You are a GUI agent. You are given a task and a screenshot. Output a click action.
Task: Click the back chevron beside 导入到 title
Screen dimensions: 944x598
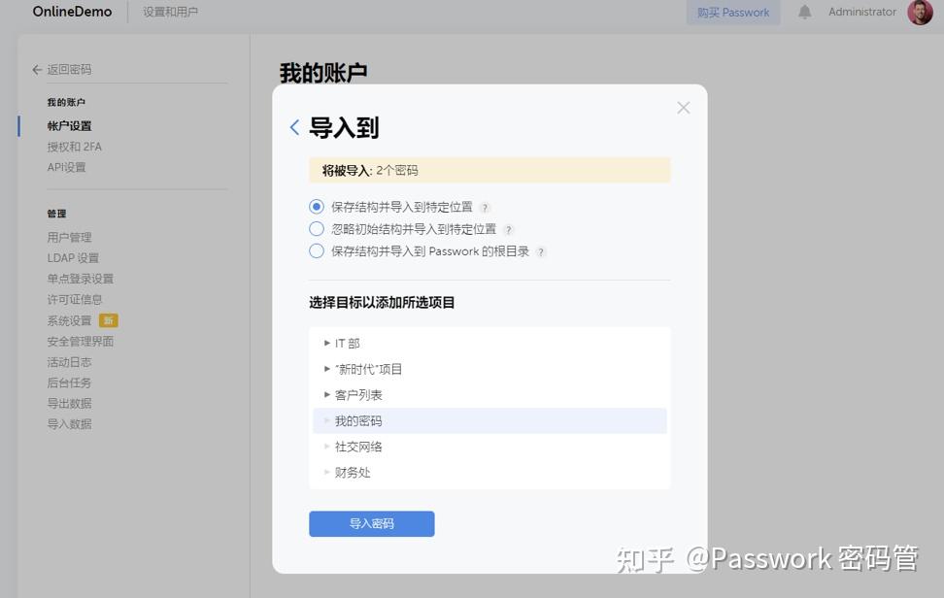293,125
